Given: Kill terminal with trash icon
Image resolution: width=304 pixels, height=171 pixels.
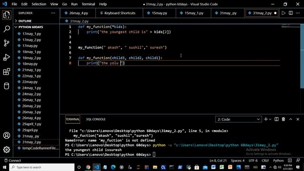Looking at the screenshot, I should 284,119.
